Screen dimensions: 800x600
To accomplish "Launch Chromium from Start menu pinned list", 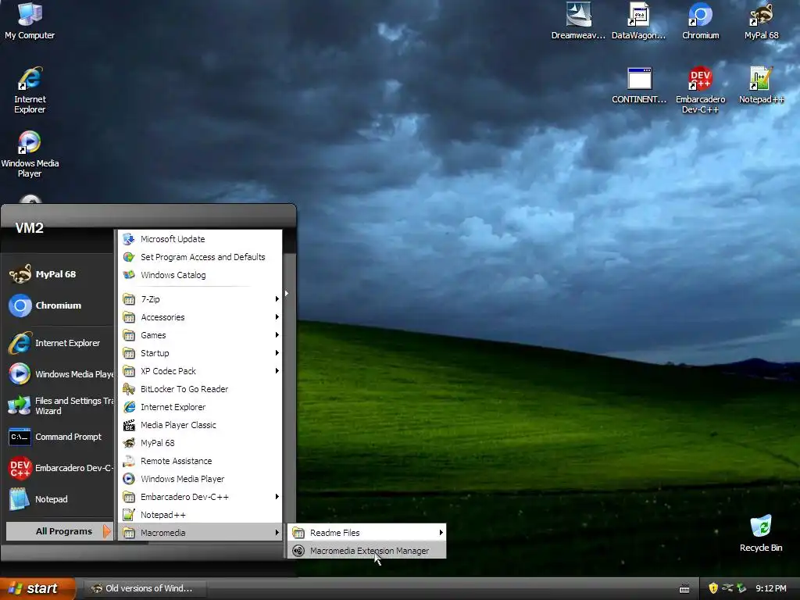I will pyautogui.click(x=59, y=305).
